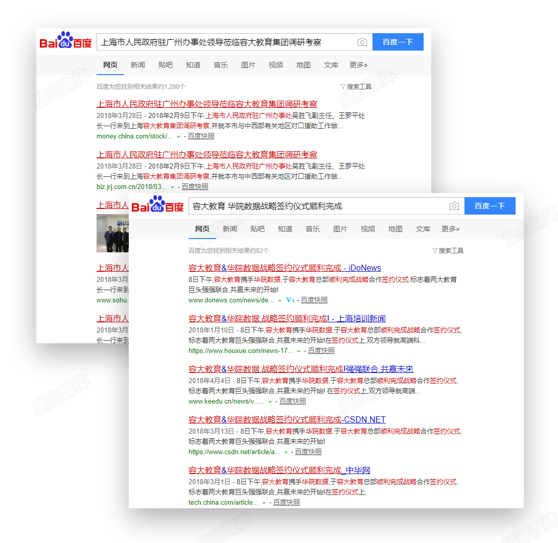Expand arrow beside money.china.com/stock URL
This screenshot has width=558, height=543.
[179, 136]
